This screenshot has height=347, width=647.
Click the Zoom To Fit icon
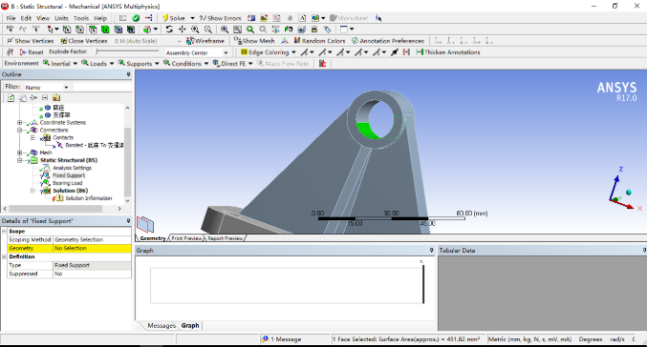tap(224, 30)
